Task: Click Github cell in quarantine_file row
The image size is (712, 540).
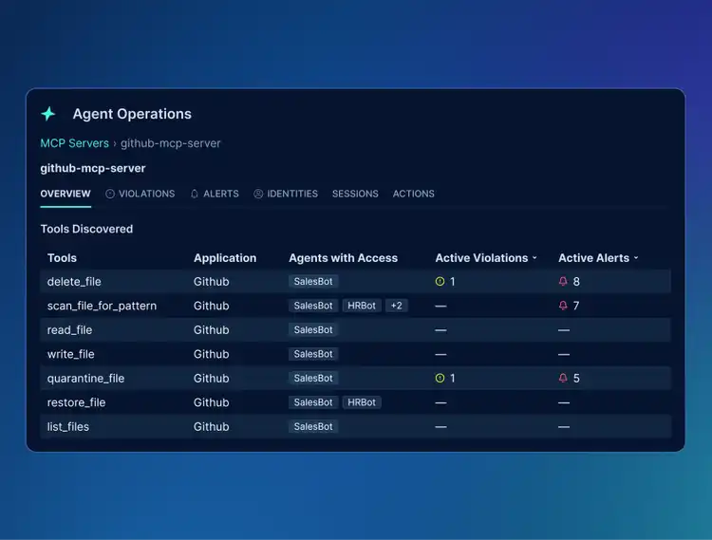Action: [211, 379]
